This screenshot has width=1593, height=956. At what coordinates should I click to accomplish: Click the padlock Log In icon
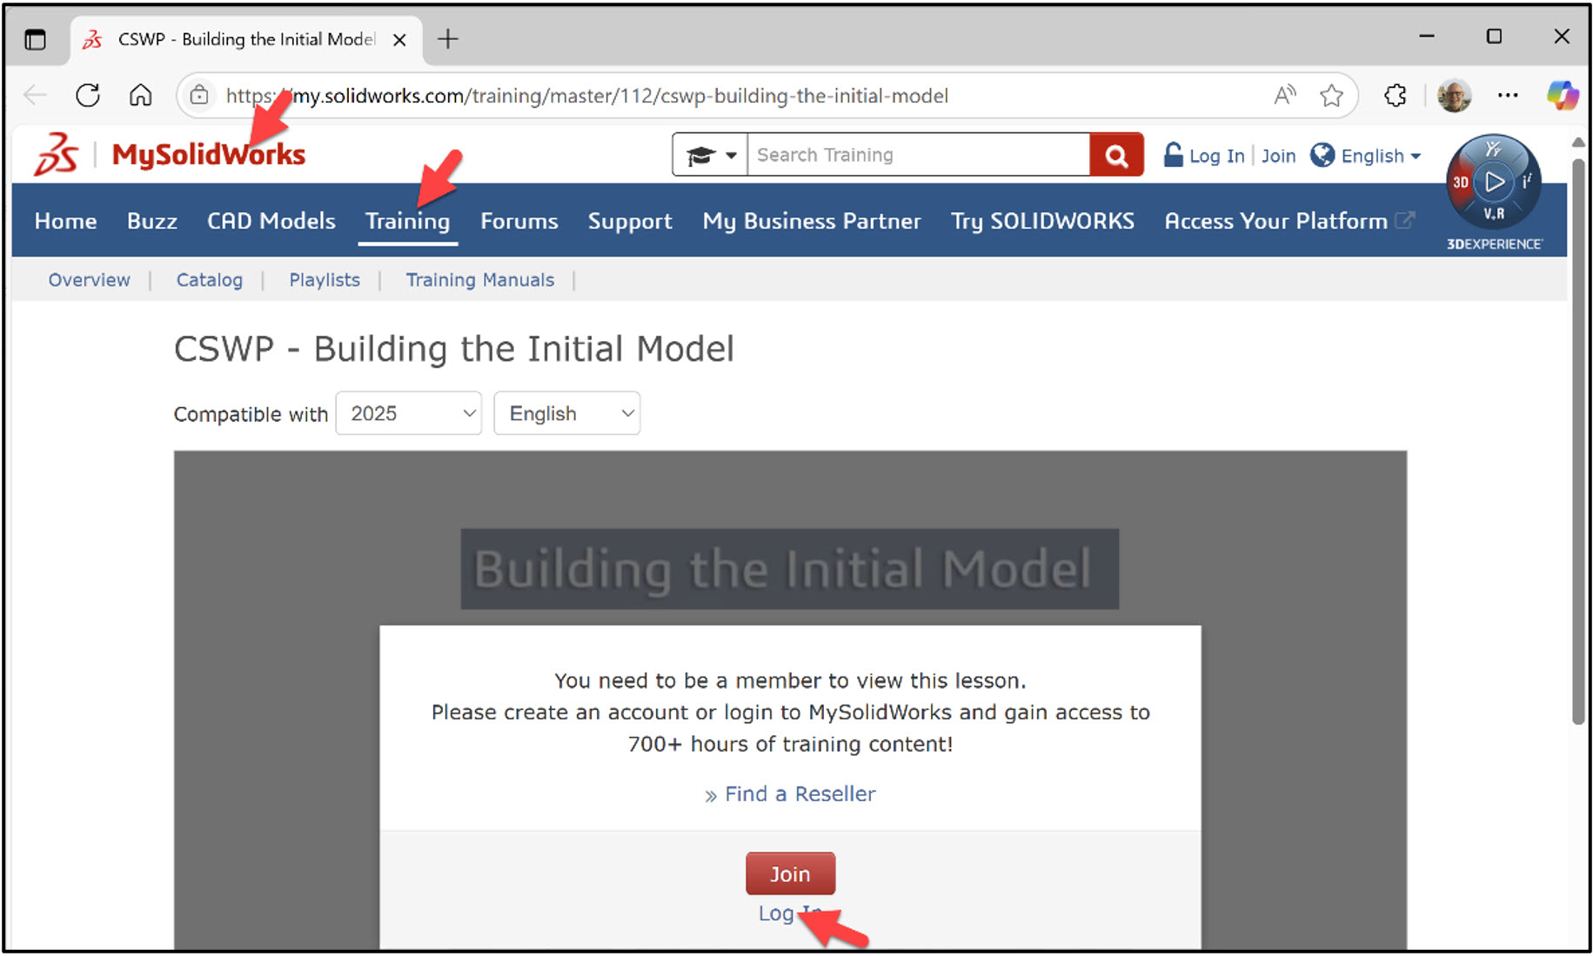pyautogui.click(x=1173, y=155)
